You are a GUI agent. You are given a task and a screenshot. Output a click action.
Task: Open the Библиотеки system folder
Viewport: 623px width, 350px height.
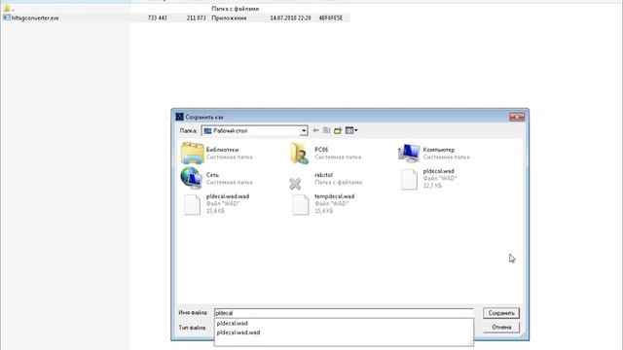coord(193,153)
